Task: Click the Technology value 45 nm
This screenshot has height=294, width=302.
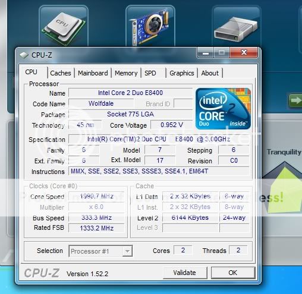Action: [85, 125]
